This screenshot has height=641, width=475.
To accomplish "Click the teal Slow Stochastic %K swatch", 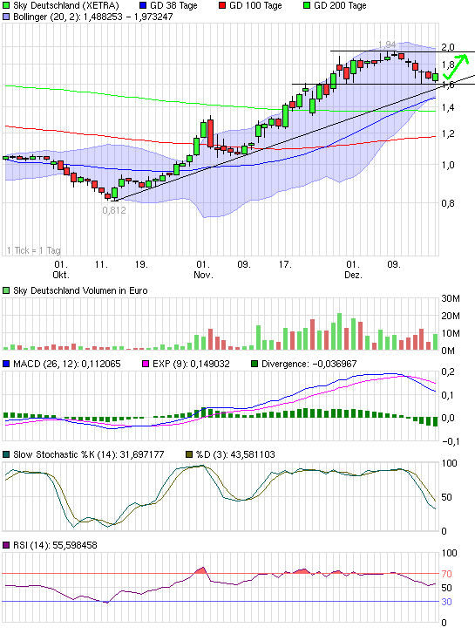I will tap(6, 454).
